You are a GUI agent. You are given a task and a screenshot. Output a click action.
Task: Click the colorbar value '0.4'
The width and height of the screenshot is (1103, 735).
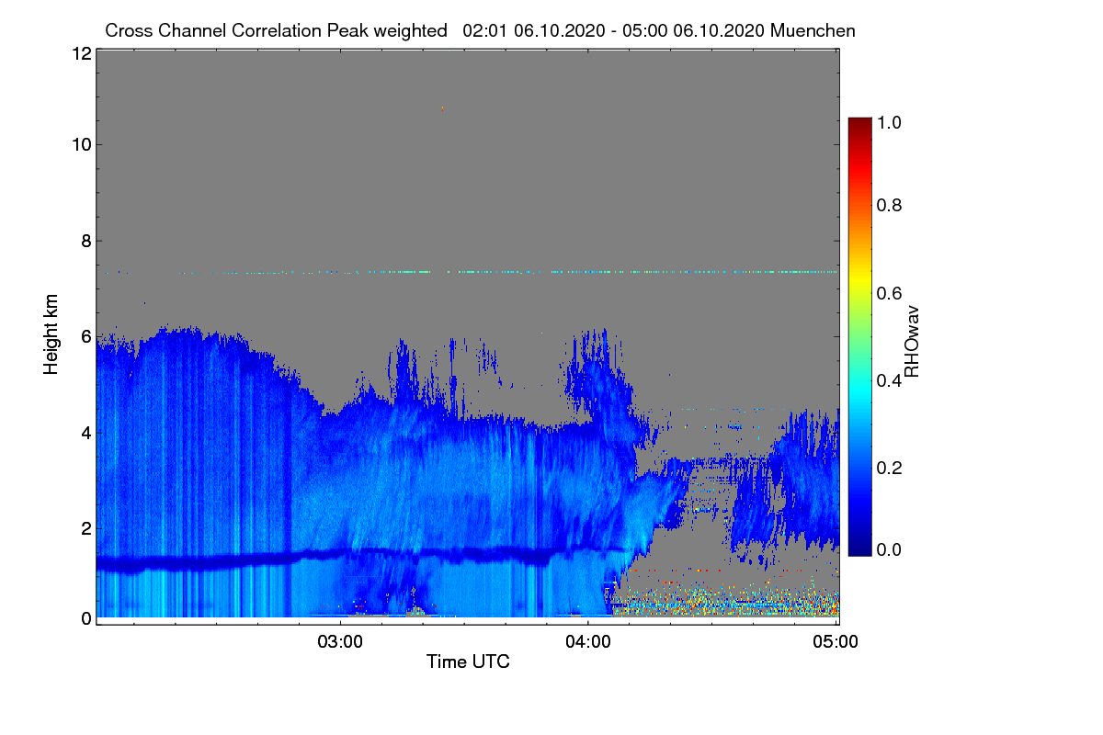point(890,380)
